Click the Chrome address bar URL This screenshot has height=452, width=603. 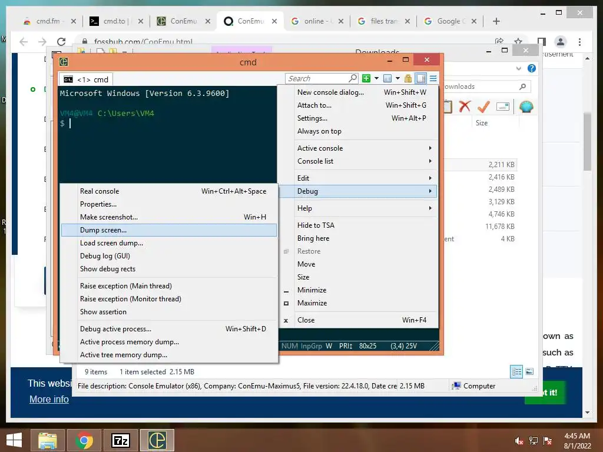coord(143,42)
